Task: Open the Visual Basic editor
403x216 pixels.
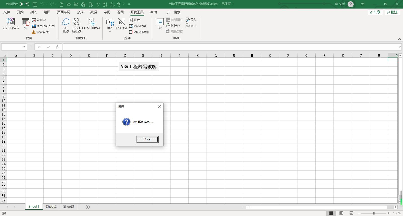Action: [x=11, y=24]
